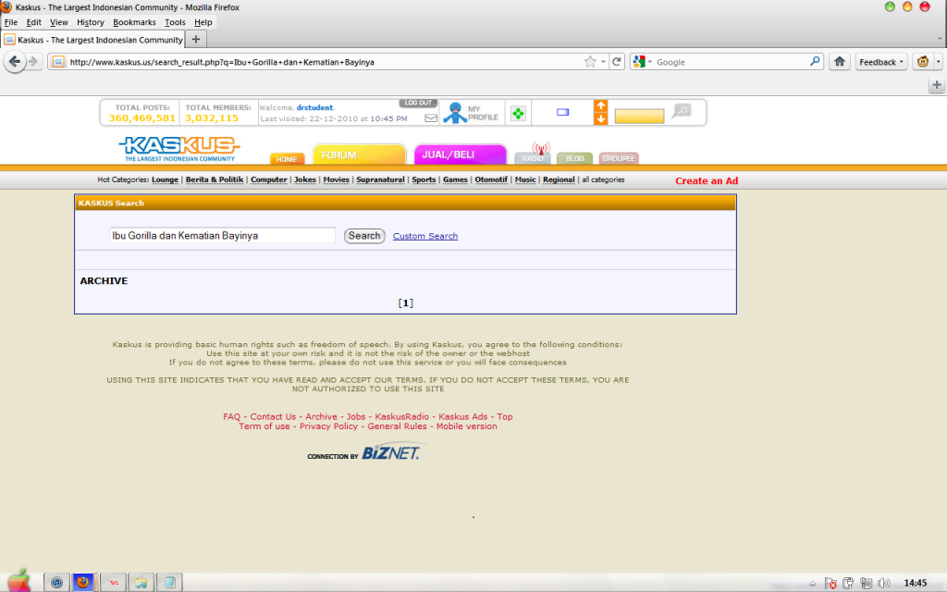Go forward with the browser forward arrow
Screen dimensions: 947x592
click(x=34, y=62)
